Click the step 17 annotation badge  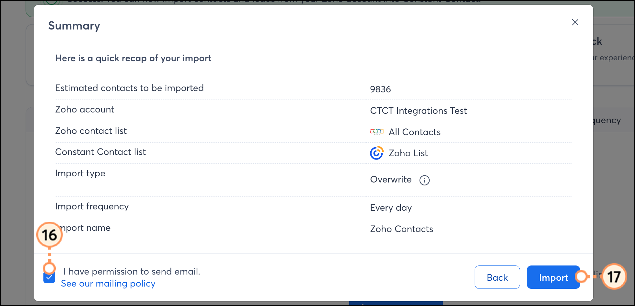(614, 277)
